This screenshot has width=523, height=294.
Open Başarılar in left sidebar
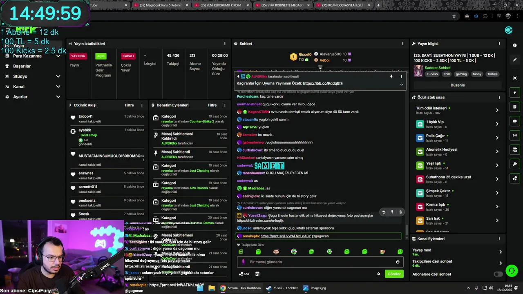pyautogui.click(x=22, y=66)
